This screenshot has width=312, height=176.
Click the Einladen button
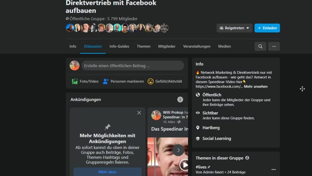[267, 28]
